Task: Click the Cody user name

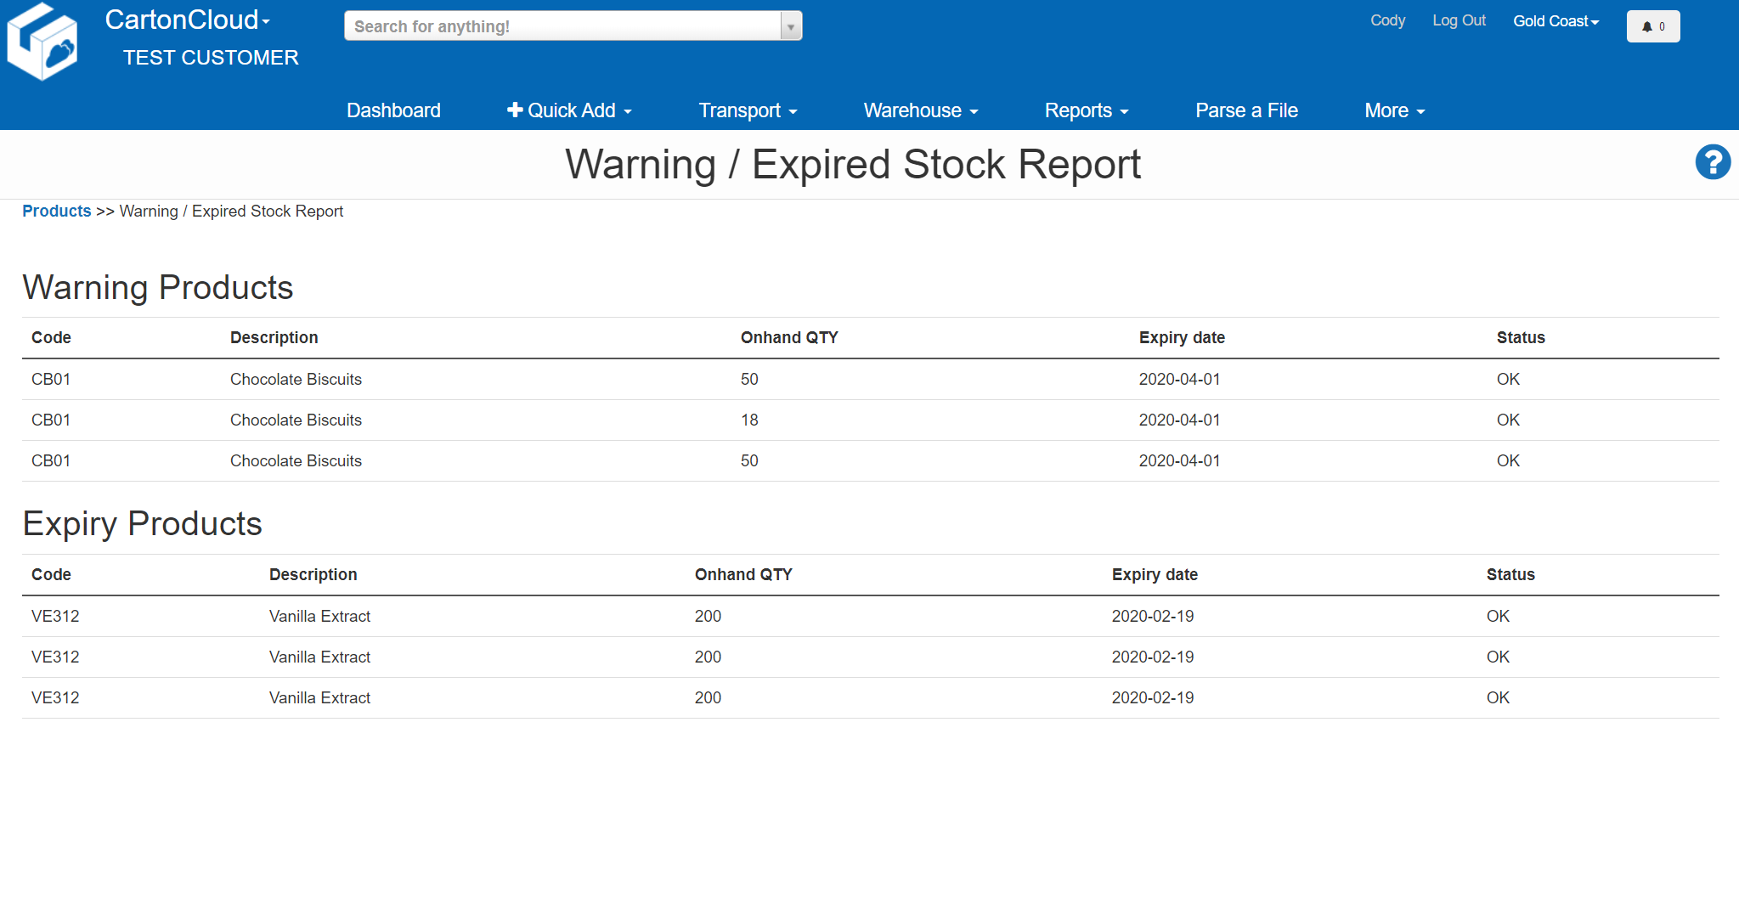Action: tap(1386, 20)
